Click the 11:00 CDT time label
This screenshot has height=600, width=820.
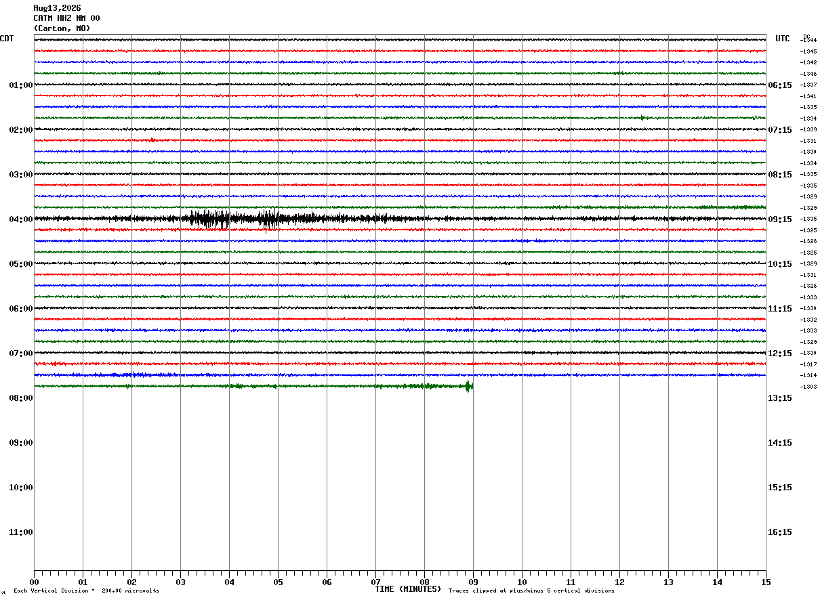point(21,532)
